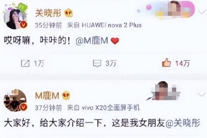The width and height of the screenshot is (207, 138).
Task: Click the vivo X20全面屏手机 source link
Action: 111,108
